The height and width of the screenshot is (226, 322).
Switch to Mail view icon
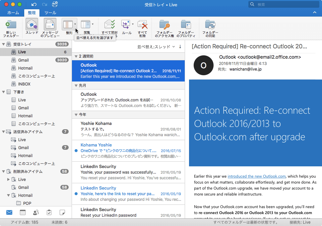[x=9, y=212]
